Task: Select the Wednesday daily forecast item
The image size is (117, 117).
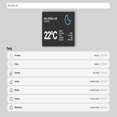Action: click(x=58, y=107)
